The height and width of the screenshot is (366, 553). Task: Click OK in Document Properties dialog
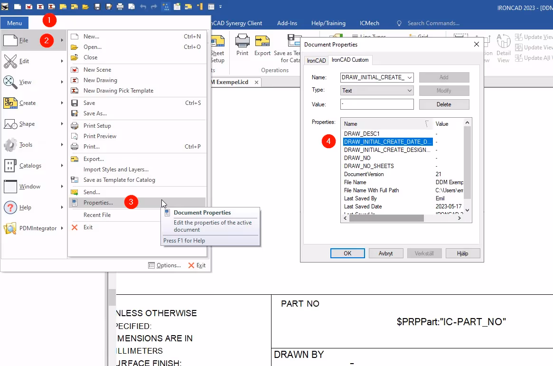point(347,253)
